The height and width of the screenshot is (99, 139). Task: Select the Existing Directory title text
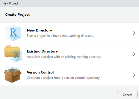(42, 51)
